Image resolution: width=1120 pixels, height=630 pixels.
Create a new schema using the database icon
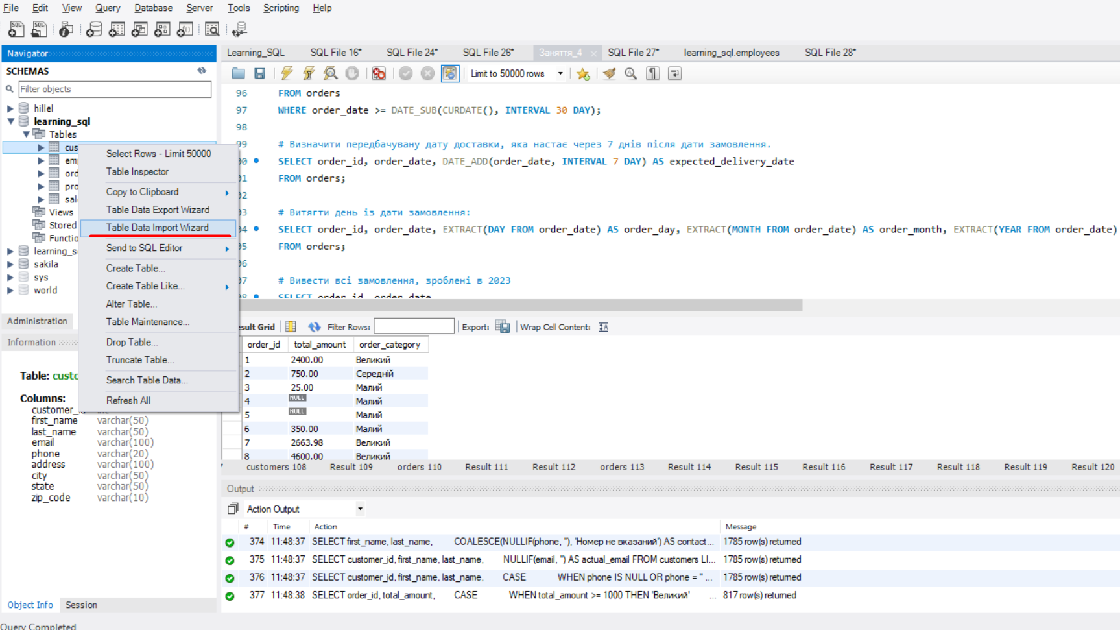pyautogui.click(x=94, y=29)
